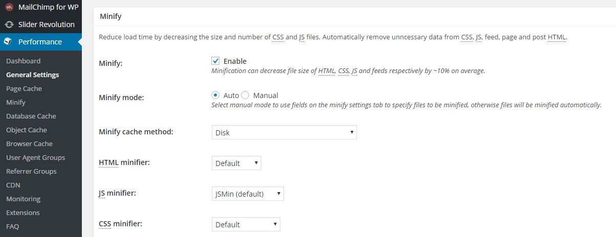Click the MailChimp for WP icon

9,7
